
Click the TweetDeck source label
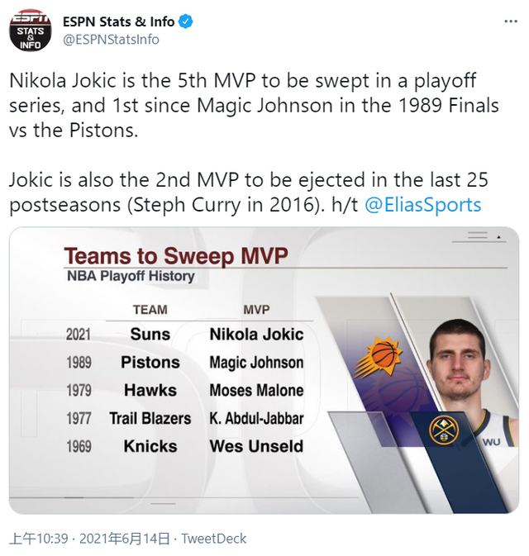click(213, 539)
